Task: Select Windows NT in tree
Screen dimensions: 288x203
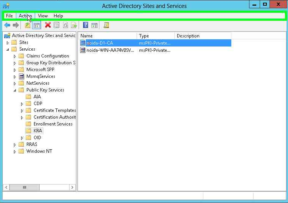Action: [x=39, y=151]
